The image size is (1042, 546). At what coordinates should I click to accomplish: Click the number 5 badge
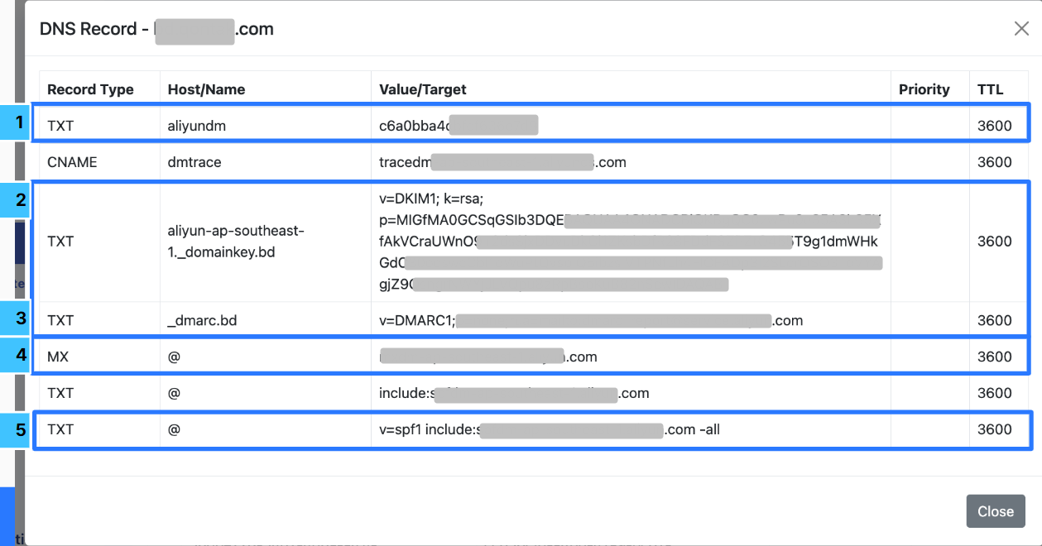click(16, 429)
